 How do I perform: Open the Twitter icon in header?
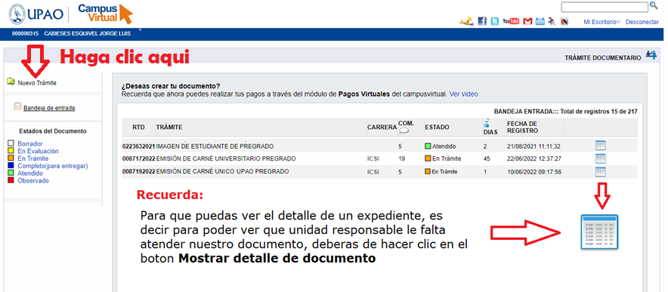coord(495,21)
